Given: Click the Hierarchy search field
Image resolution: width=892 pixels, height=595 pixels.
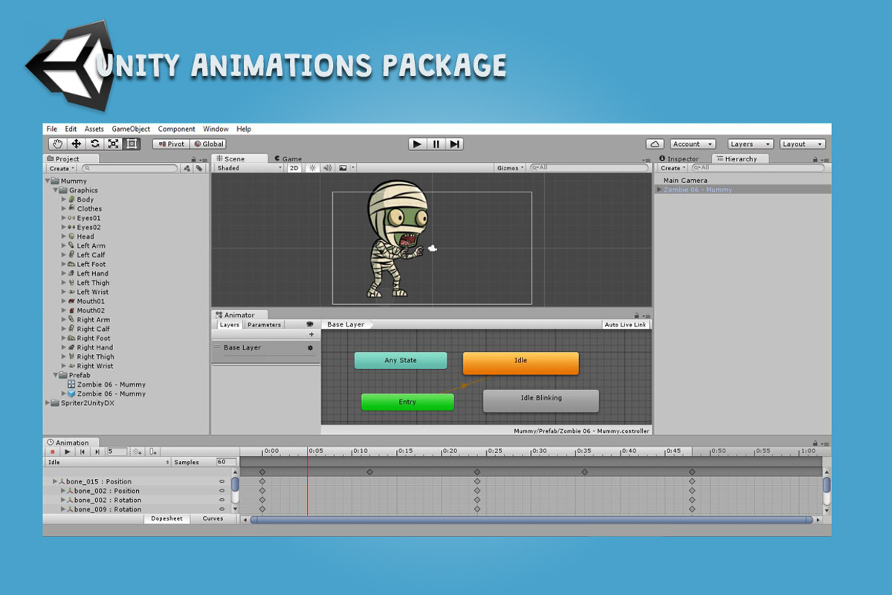Looking at the screenshot, I should [758, 168].
